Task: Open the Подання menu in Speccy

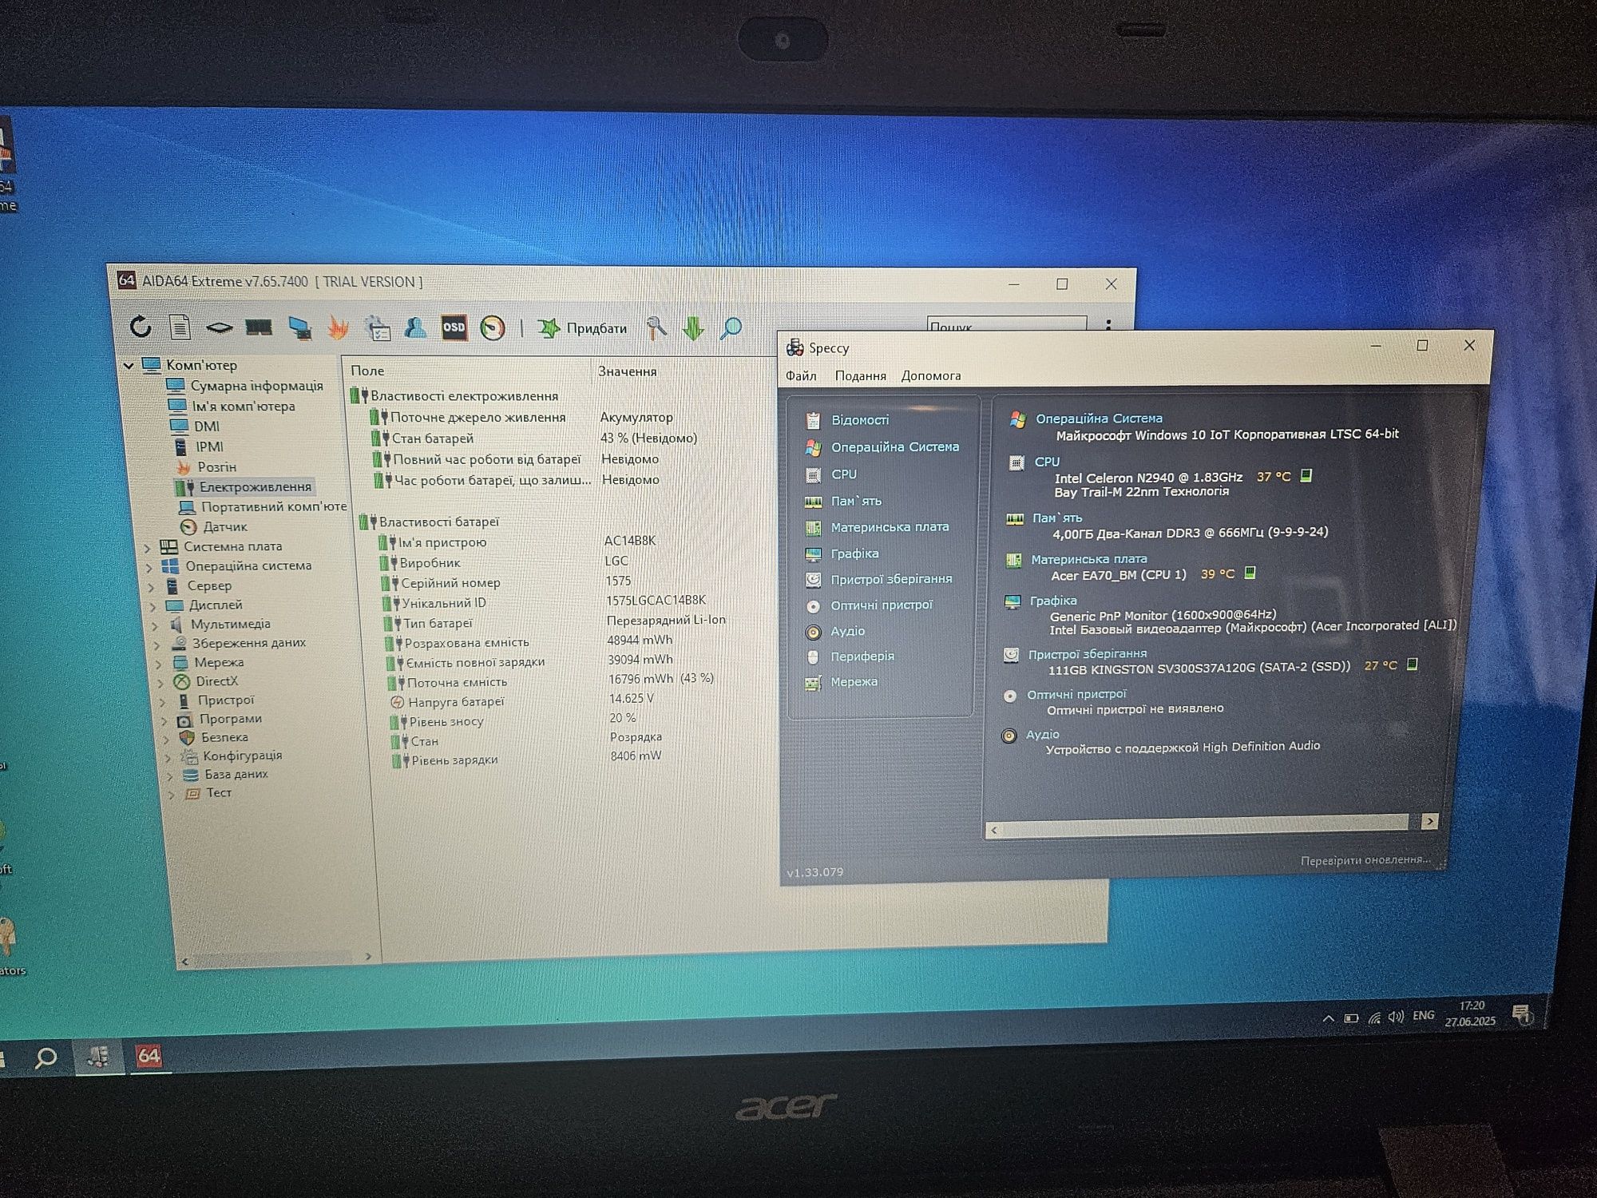Action: click(860, 375)
